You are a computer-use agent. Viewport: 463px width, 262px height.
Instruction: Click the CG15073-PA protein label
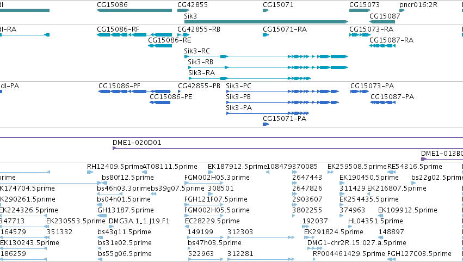(372, 86)
